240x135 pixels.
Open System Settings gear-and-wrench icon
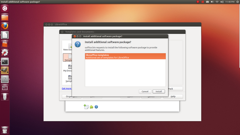pyautogui.click(x=5, y=52)
